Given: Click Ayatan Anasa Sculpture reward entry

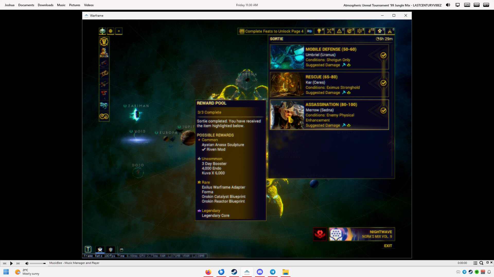Looking at the screenshot, I should pos(223,145).
